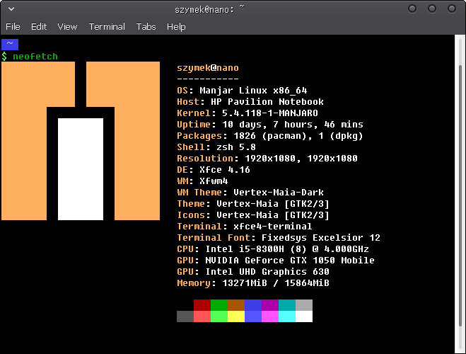Click the white color block
The image size is (466, 354).
304,316
